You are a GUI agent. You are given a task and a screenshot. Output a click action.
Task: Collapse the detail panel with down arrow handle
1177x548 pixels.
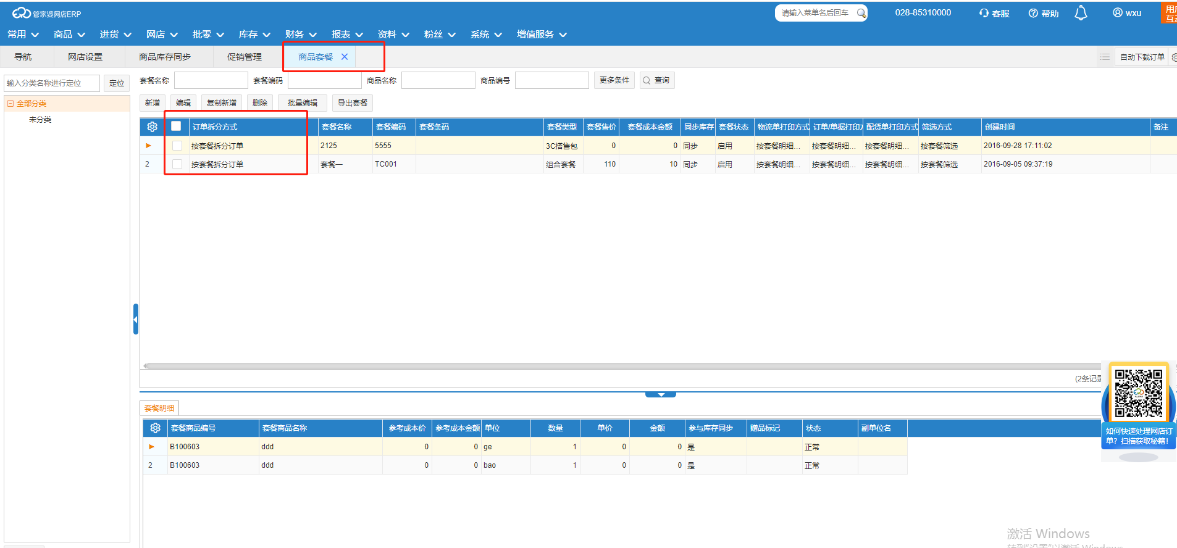click(x=661, y=394)
